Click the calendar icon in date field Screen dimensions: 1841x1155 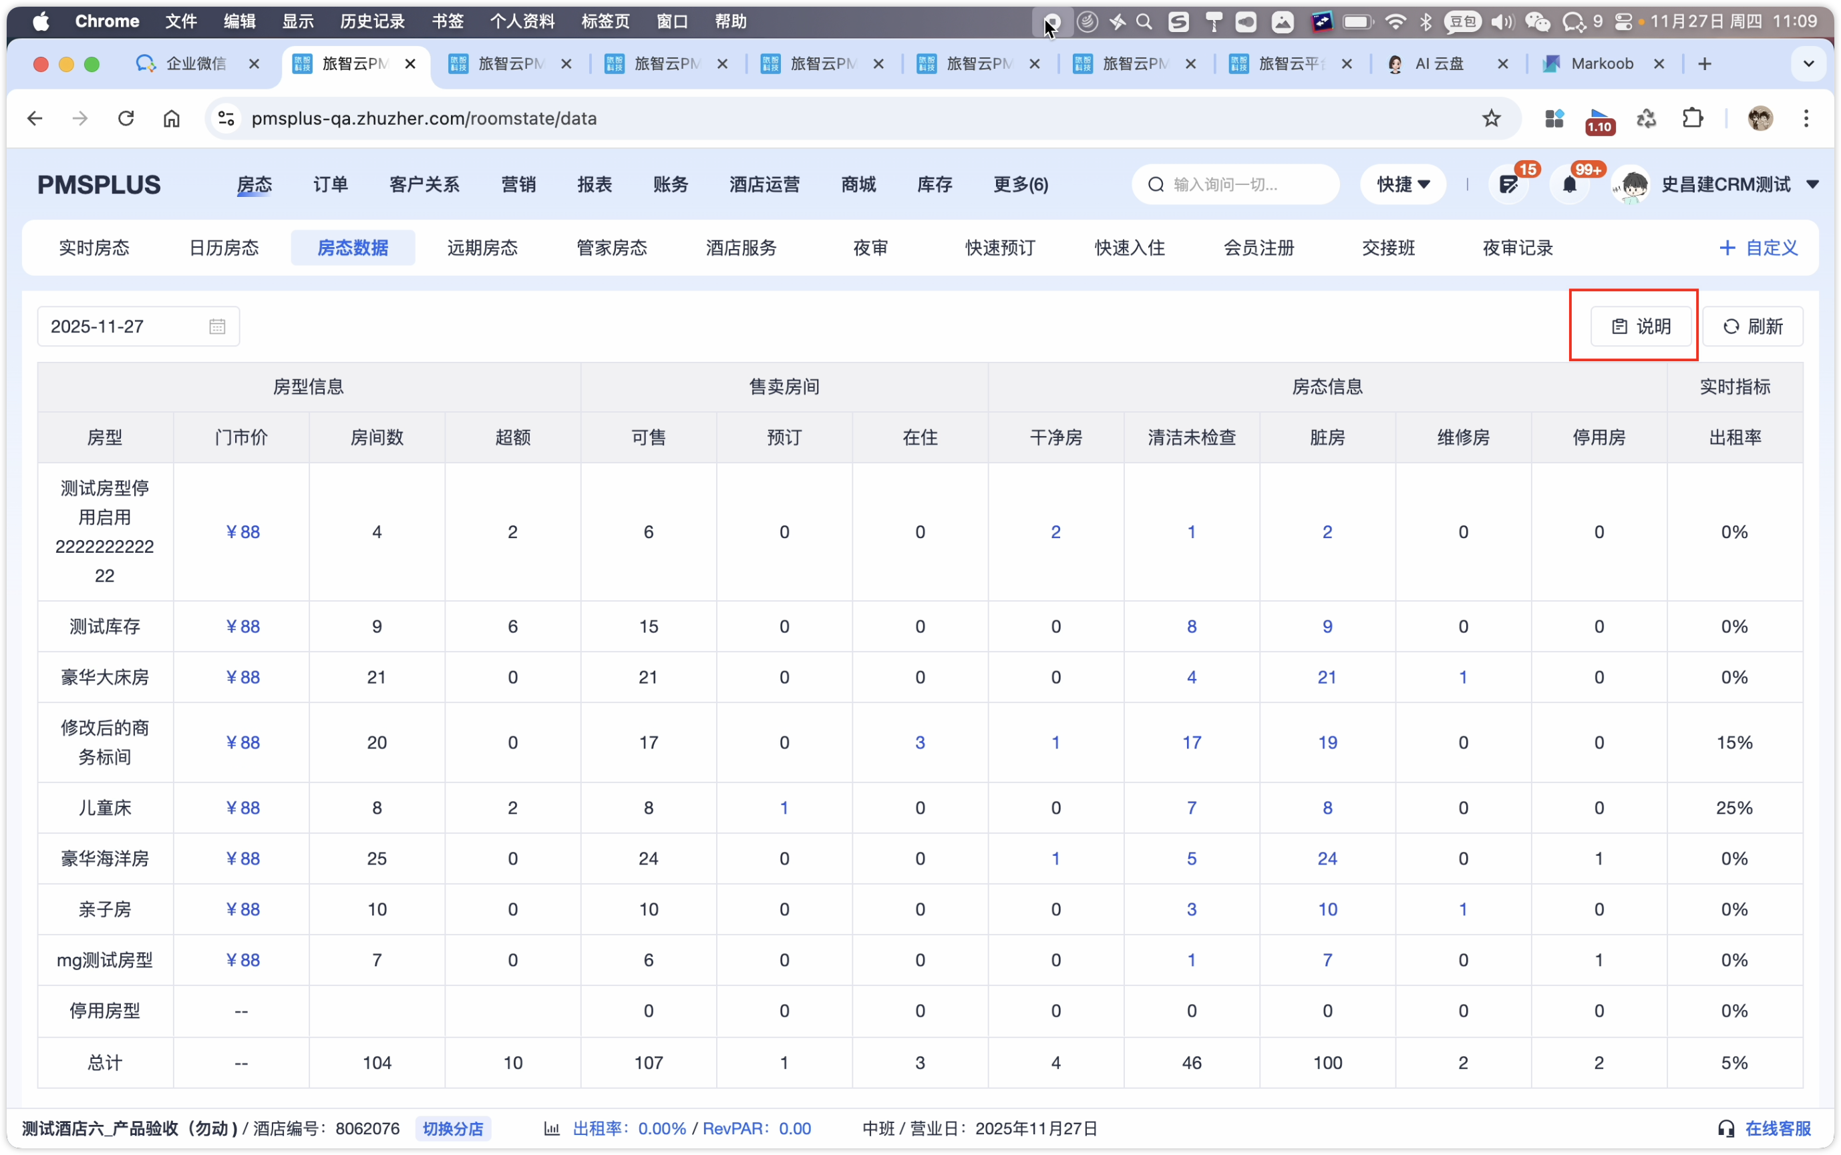pos(217,326)
